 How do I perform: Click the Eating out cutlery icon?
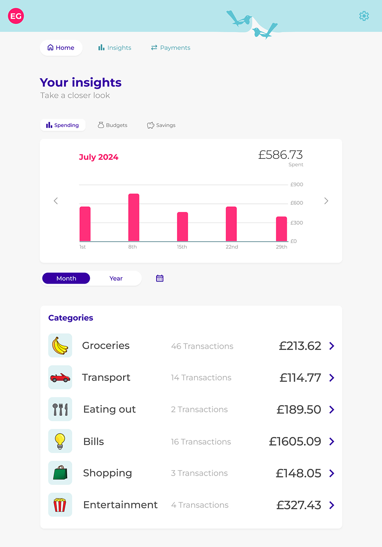(60, 409)
